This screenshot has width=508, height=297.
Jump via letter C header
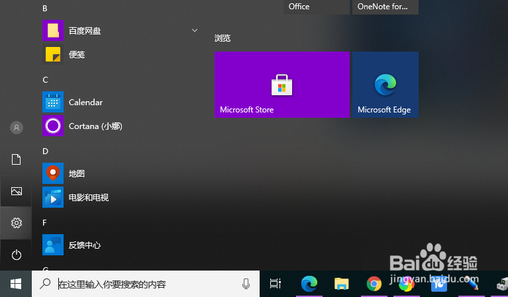pyautogui.click(x=45, y=80)
